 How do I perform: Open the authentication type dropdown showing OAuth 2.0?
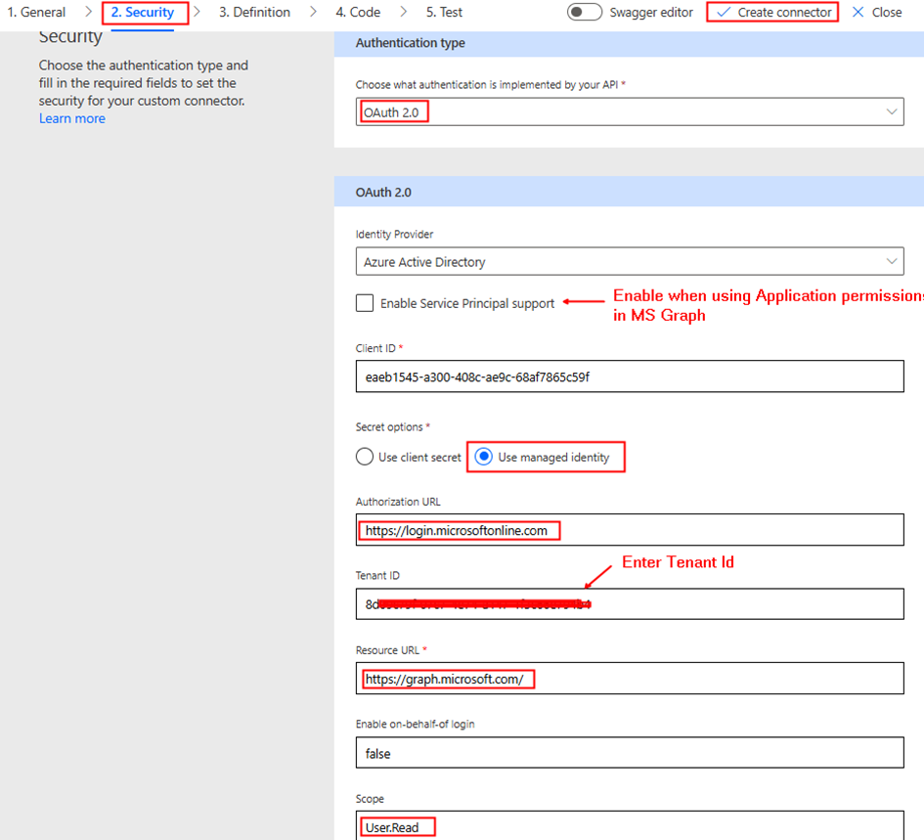pos(630,112)
